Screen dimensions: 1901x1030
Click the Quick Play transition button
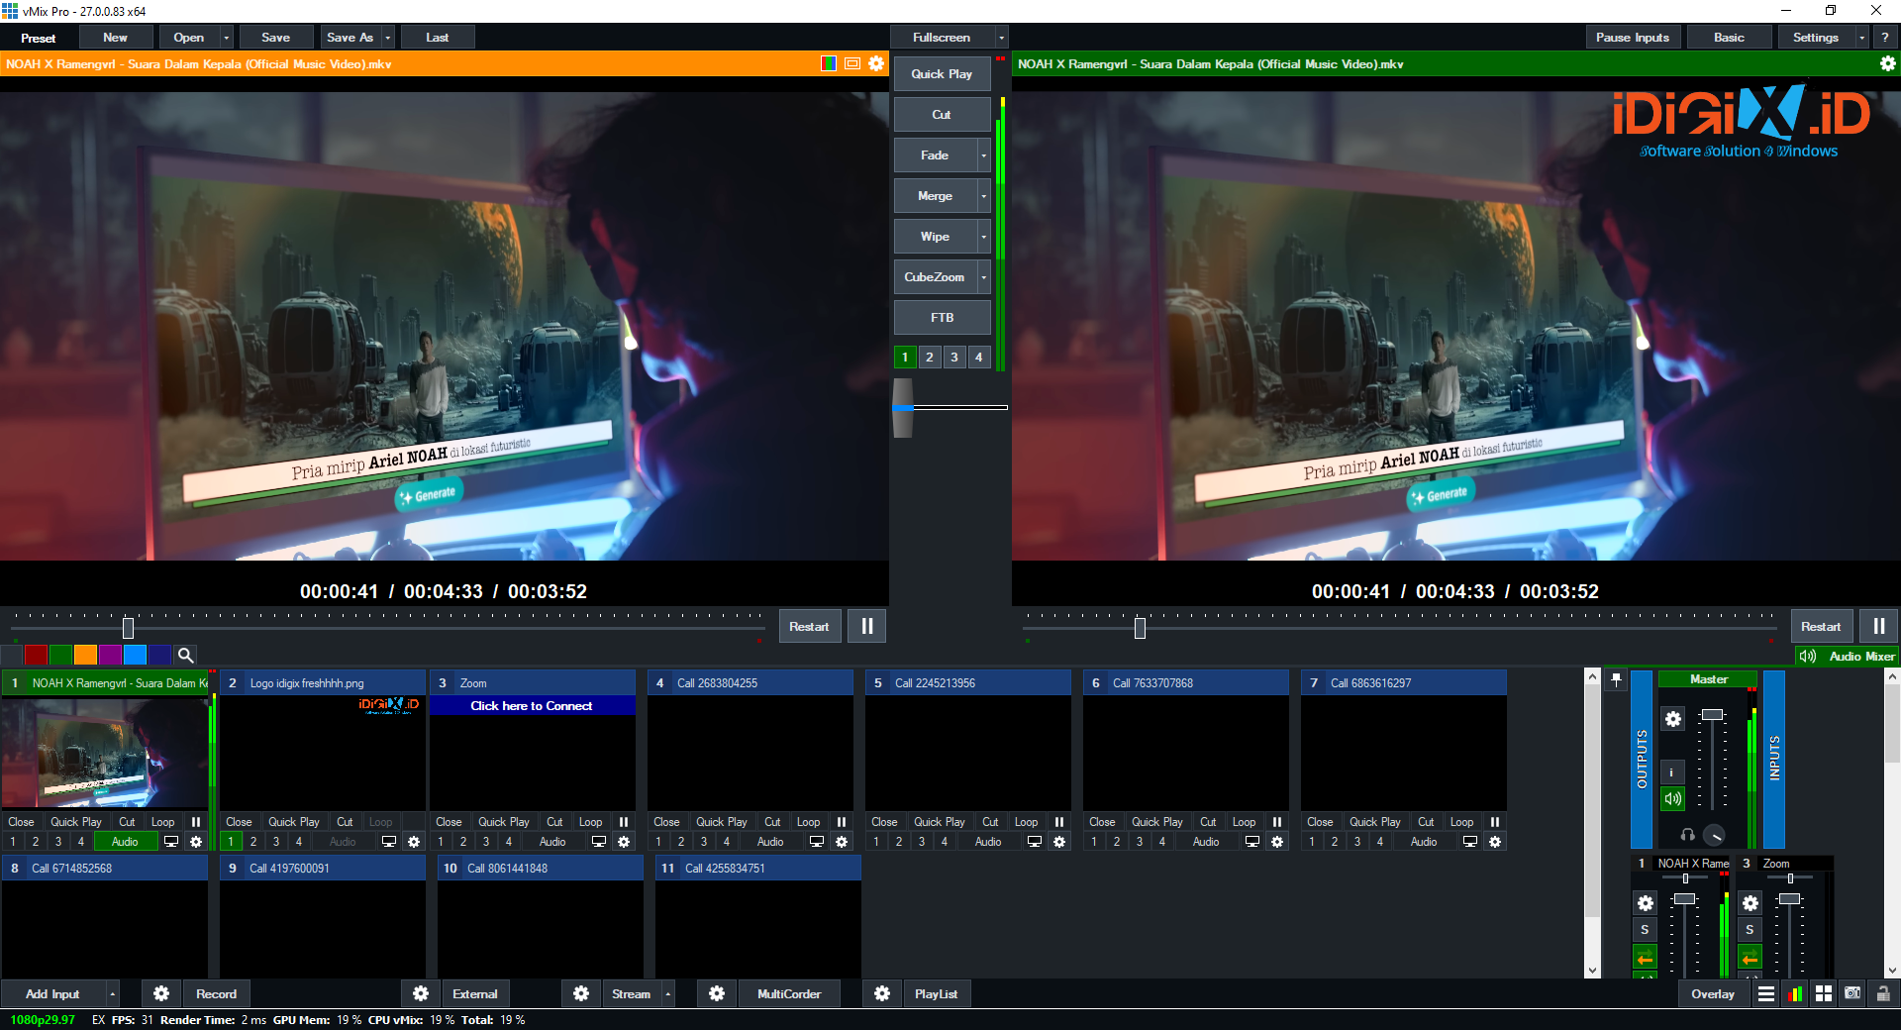pos(942,74)
